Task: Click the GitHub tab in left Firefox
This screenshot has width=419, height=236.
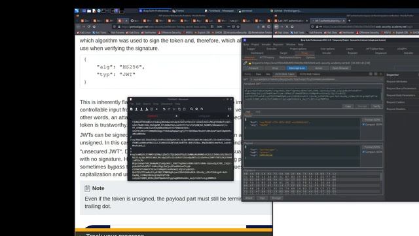Action: click(134, 20)
